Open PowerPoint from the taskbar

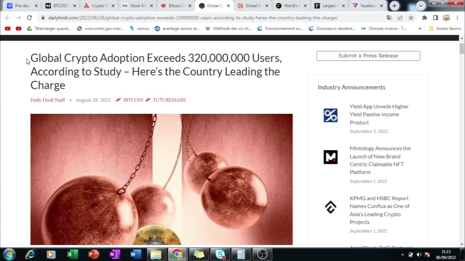click(94, 254)
